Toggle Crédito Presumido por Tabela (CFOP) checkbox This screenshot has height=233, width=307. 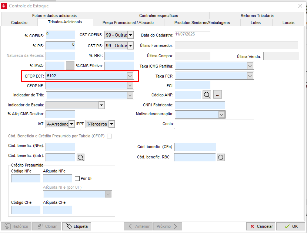[x=109, y=136]
